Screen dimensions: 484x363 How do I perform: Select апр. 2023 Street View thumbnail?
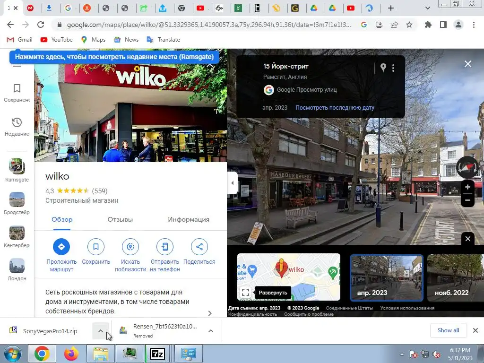(387, 278)
